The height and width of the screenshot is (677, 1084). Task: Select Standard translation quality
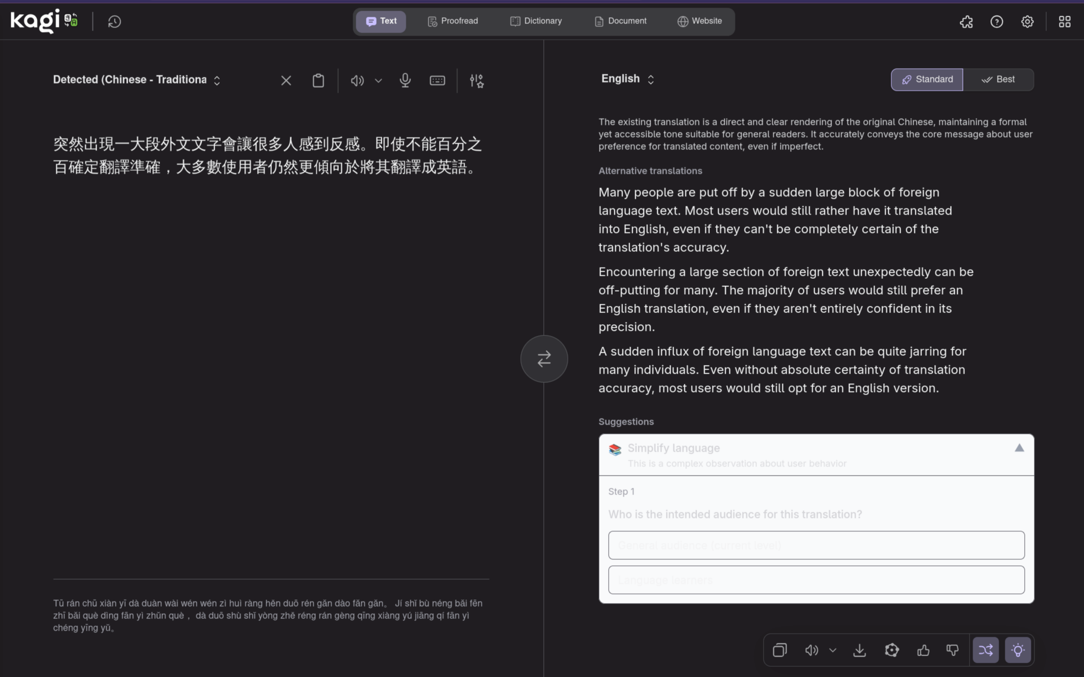coord(927,79)
